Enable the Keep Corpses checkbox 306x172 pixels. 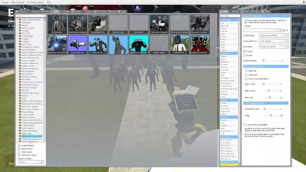coord(19,152)
